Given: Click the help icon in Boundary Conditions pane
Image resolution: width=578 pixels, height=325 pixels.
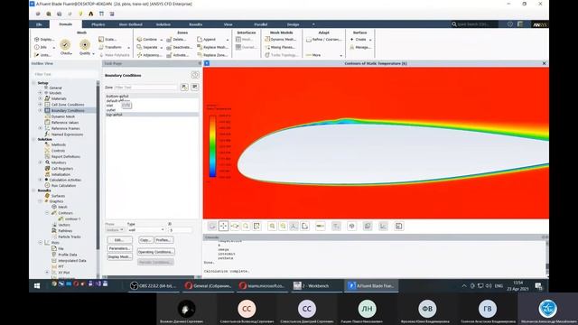Looking at the screenshot, I should pyautogui.click(x=195, y=75).
